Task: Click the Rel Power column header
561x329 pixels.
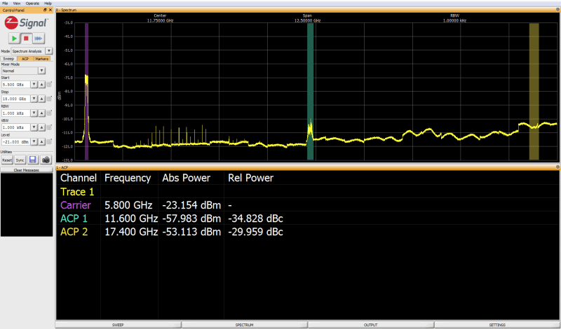Action: [x=250, y=178]
